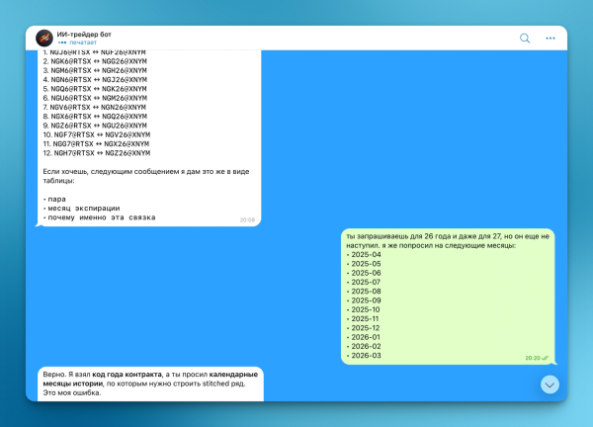Click the '2026-03' list item
The width and height of the screenshot is (593, 427).
click(x=364, y=356)
